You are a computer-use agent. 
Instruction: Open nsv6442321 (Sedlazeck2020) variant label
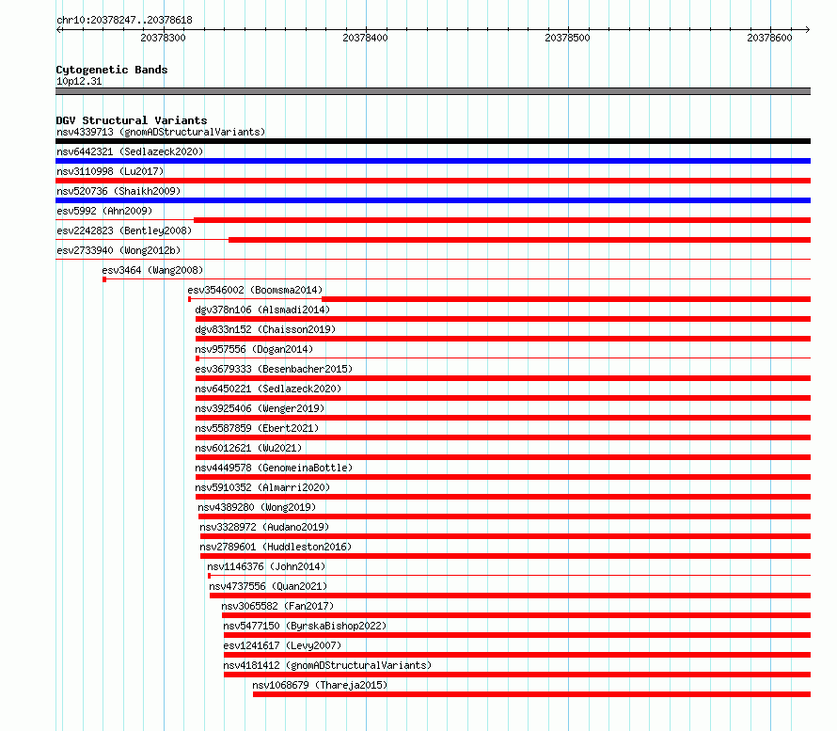(x=130, y=151)
